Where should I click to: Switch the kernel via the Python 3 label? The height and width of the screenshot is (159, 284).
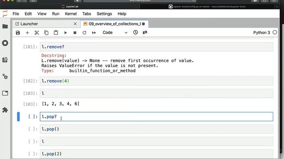pos(261,32)
